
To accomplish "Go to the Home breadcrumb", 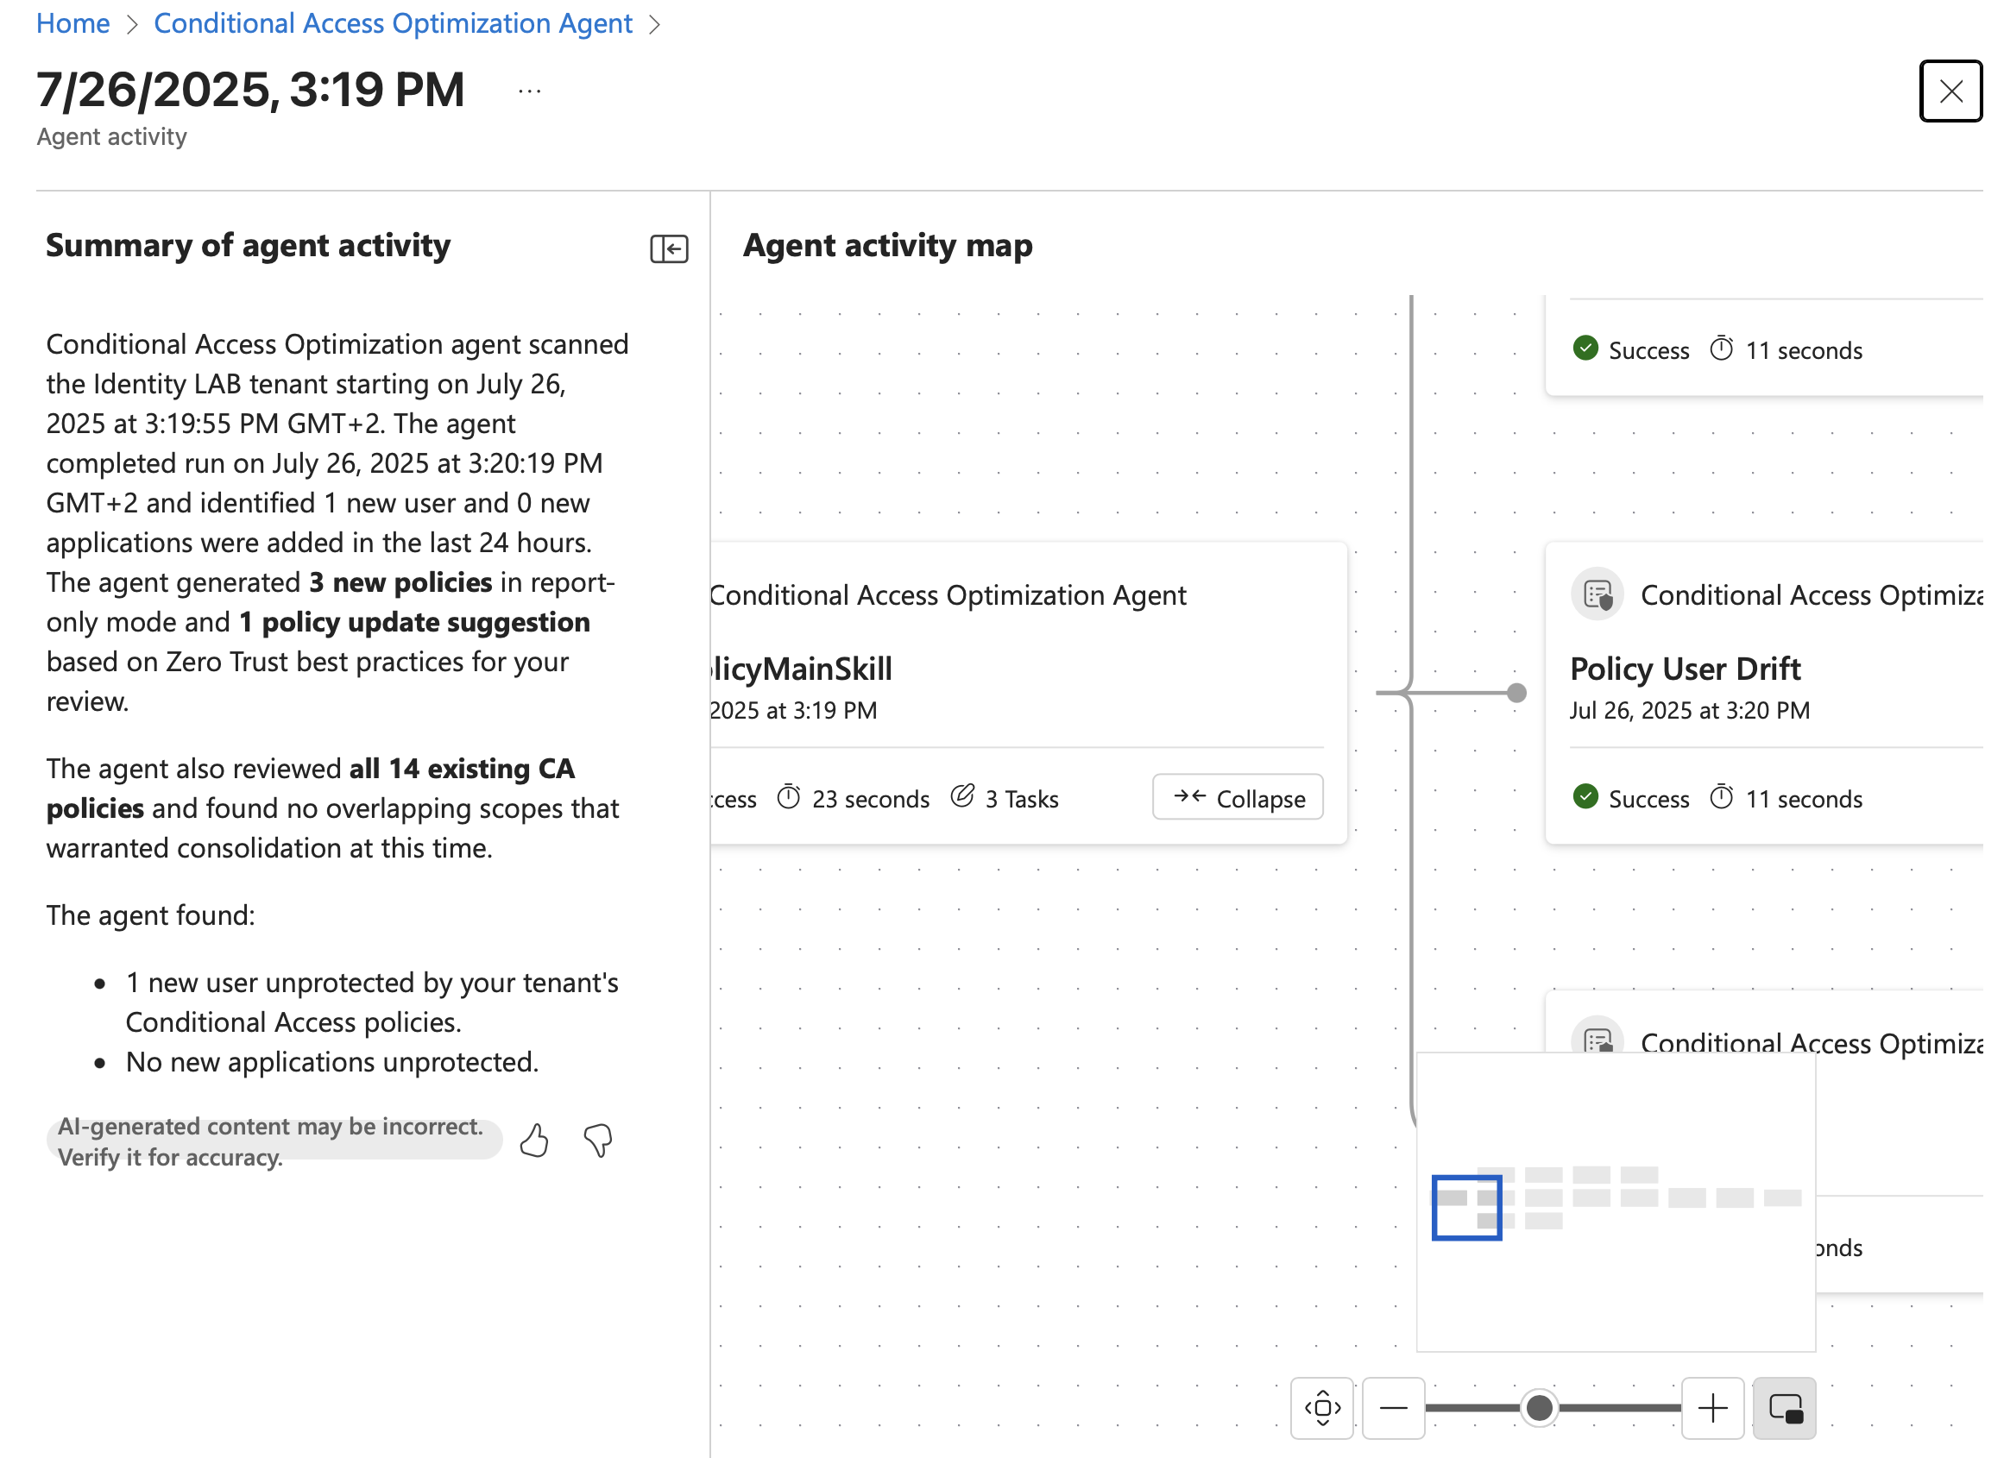I will coord(73,23).
